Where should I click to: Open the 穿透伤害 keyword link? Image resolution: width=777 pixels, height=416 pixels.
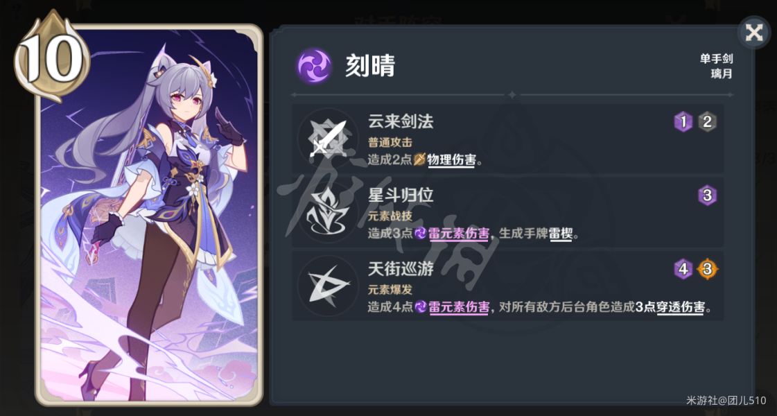click(681, 307)
